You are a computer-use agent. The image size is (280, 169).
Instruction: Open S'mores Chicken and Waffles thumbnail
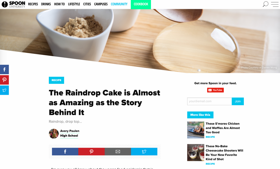pos(195,130)
